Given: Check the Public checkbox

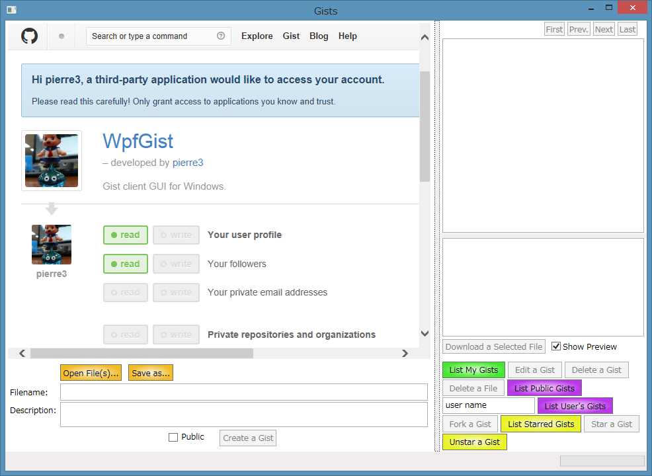Looking at the screenshot, I should pos(173,438).
